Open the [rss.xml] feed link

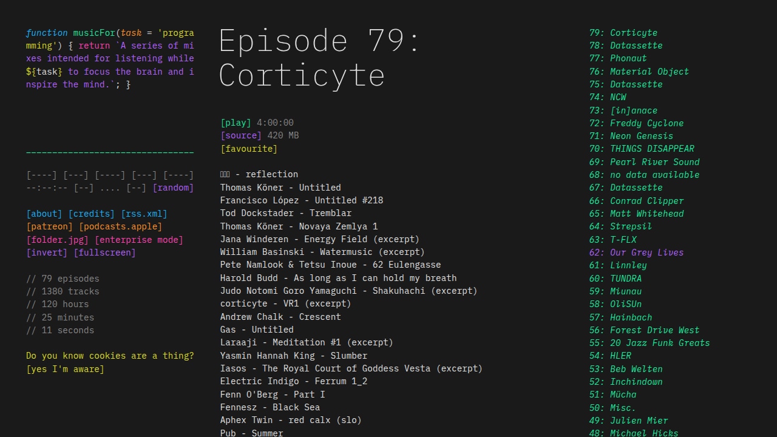point(144,214)
